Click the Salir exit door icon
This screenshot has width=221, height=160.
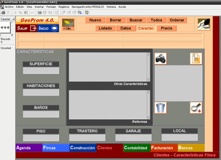click(33, 28)
